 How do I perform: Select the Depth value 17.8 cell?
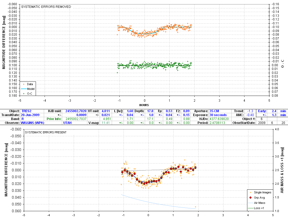[x=150, y=111]
